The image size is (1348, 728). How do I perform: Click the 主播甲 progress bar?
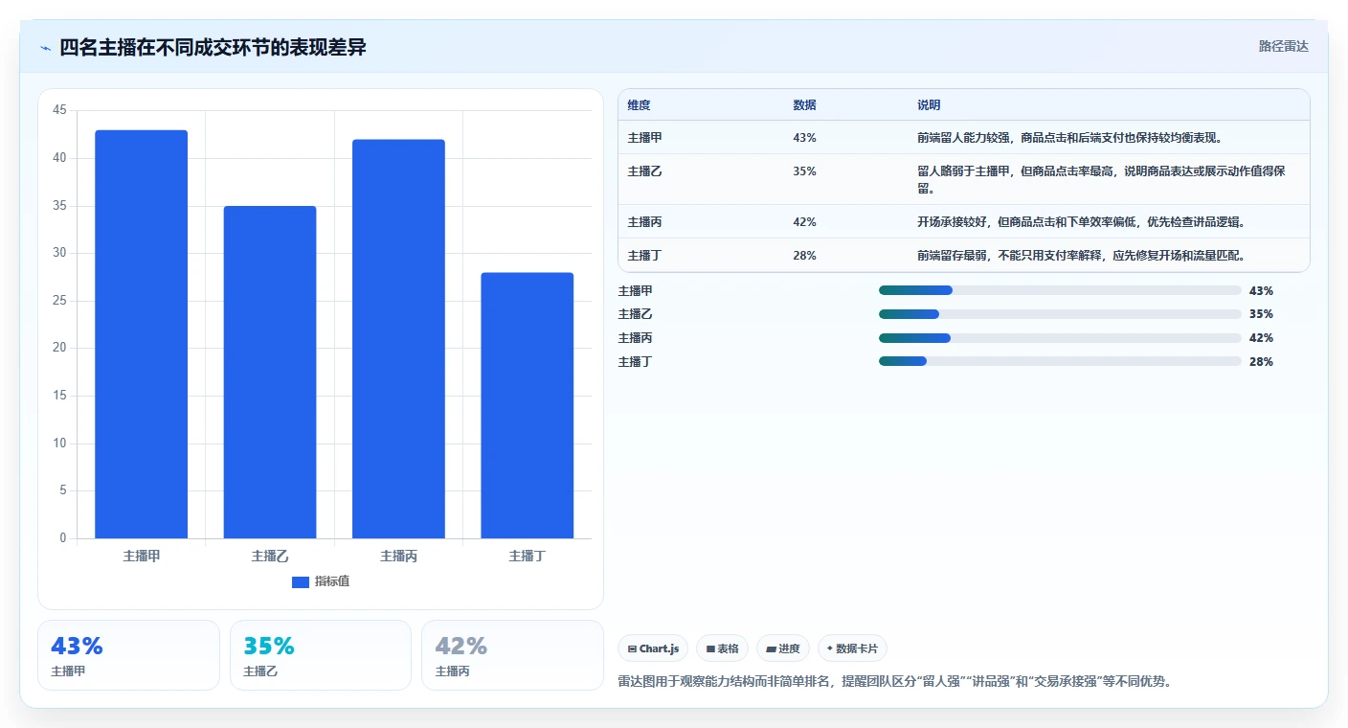(1060, 290)
